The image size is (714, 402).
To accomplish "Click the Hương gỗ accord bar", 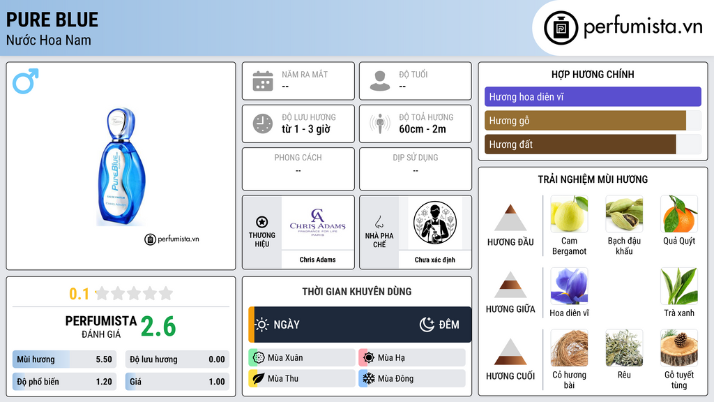I will (593, 120).
